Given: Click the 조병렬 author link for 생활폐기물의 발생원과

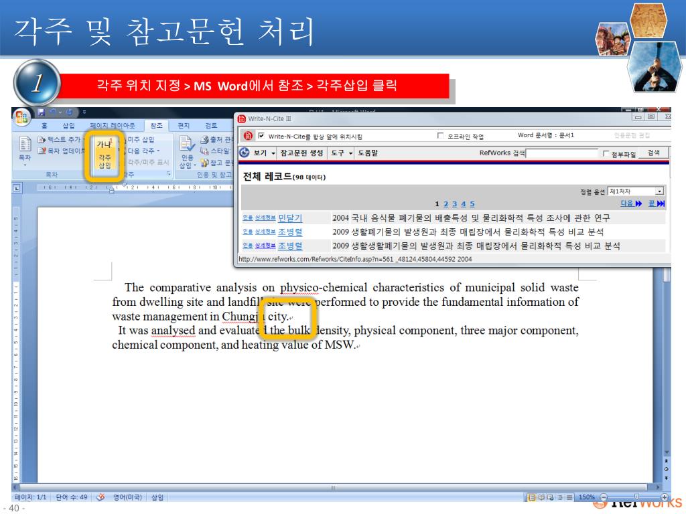Looking at the screenshot, I should pos(290,232).
